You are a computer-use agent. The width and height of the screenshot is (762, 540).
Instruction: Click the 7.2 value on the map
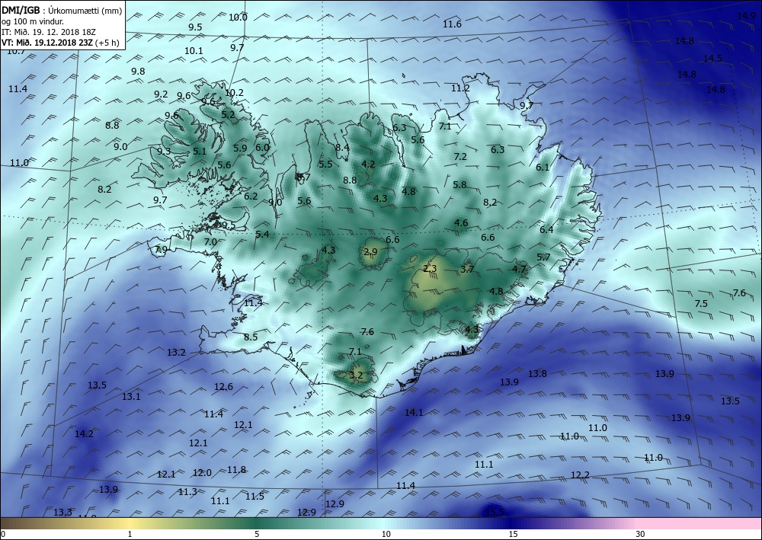(459, 157)
